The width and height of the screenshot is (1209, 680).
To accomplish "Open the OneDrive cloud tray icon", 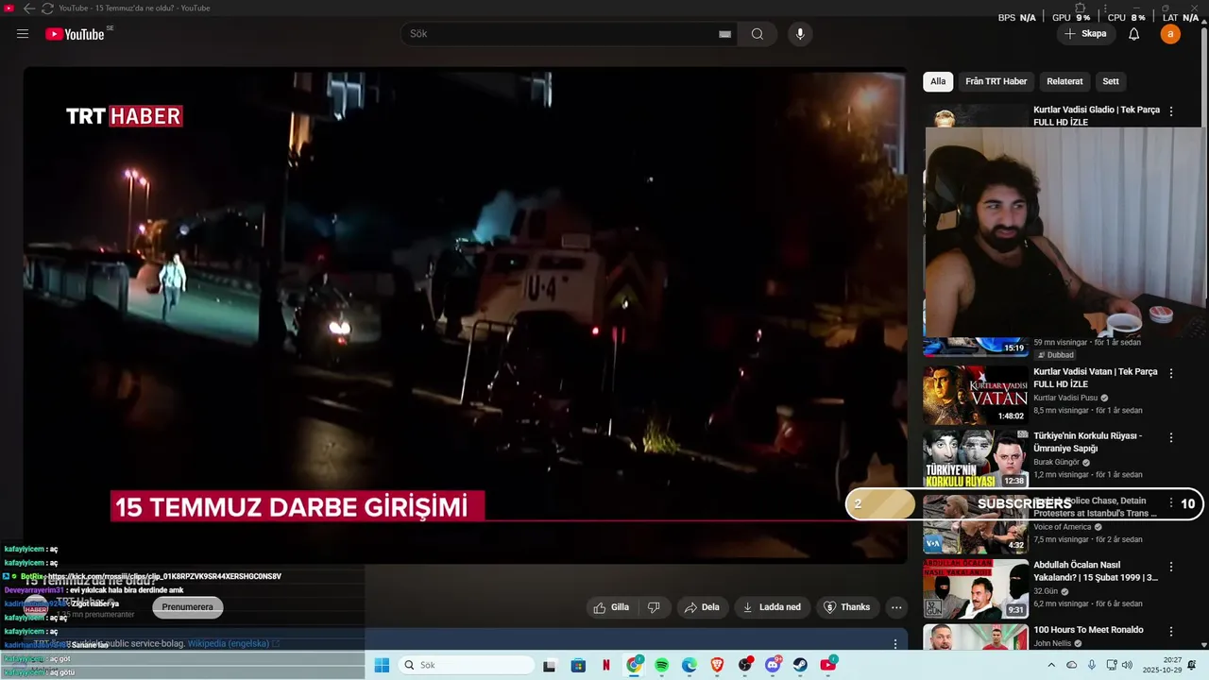I will point(1071,665).
